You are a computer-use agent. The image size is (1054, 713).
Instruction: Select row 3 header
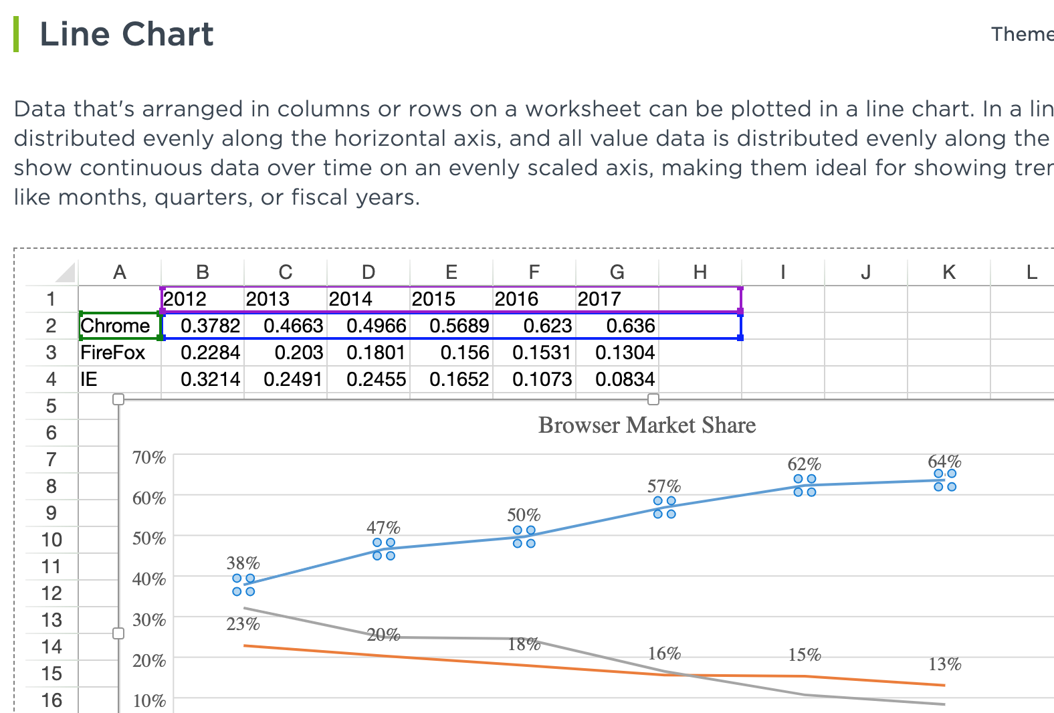51,352
